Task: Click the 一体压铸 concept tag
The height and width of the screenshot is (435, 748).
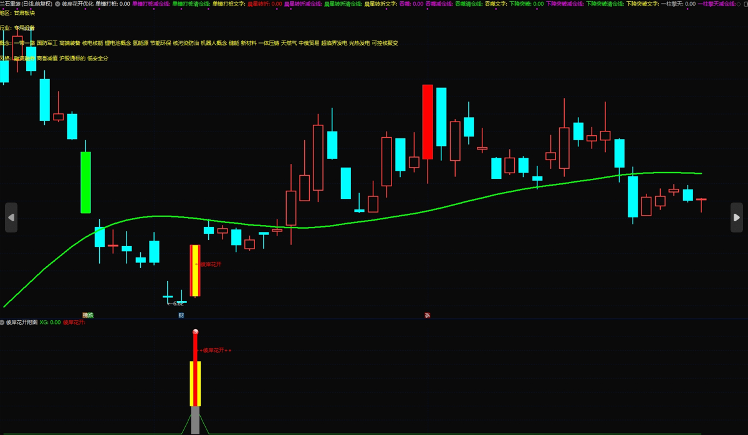Action: tap(269, 43)
